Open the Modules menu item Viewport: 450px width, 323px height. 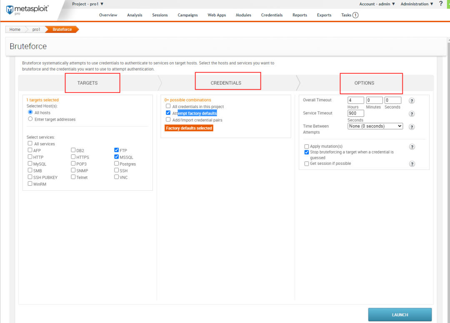(x=243, y=15)
